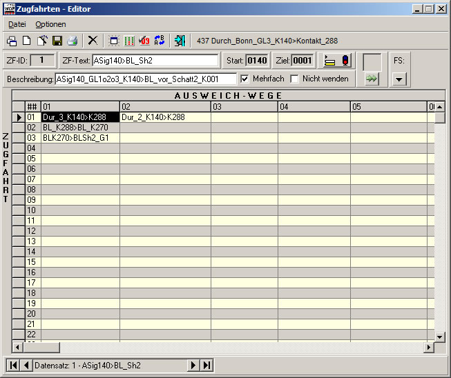Screen dimensions: 451x378
Task: Click column header 02
Action: pyautogui.click(x=165, y=107)
